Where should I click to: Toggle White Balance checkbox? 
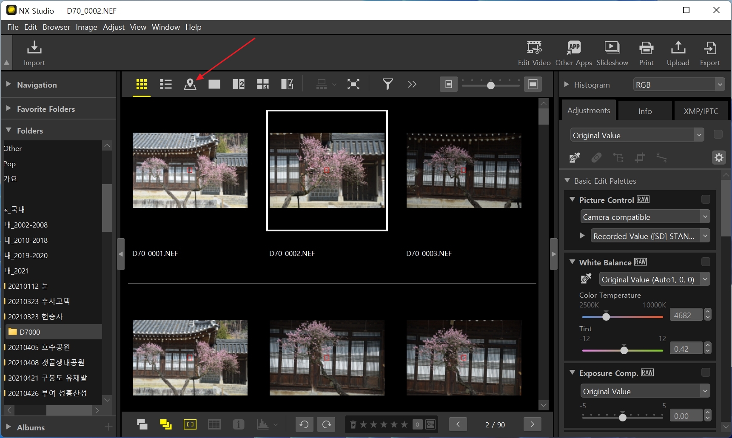coord(706,262)
